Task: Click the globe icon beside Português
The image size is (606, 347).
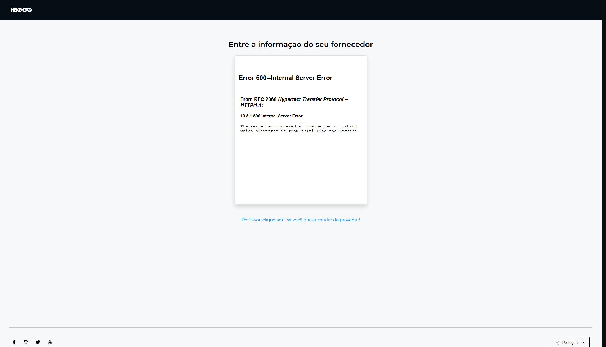Action: 558,343
